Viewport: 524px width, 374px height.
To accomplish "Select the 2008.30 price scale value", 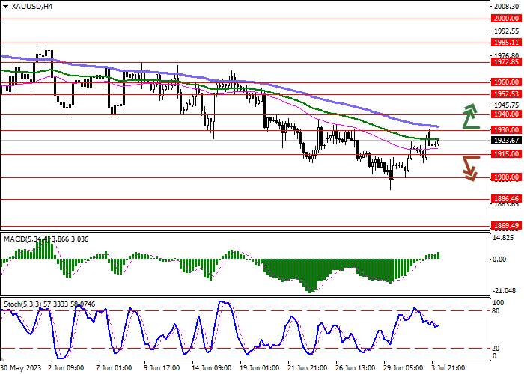I will pyautogui.click(x=507, y=6).
